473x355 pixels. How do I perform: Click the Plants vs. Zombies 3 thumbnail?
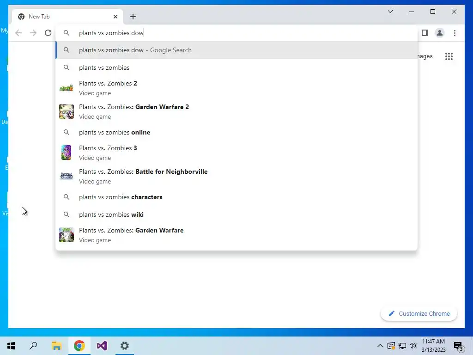coord(67,153)
